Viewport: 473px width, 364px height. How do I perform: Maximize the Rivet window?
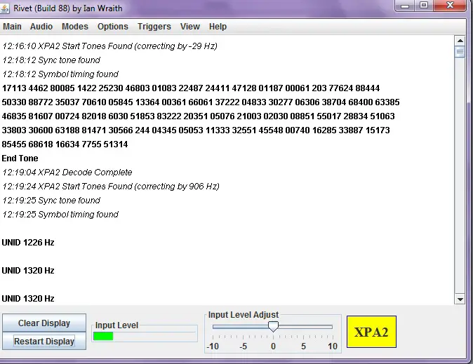(424, 6)
